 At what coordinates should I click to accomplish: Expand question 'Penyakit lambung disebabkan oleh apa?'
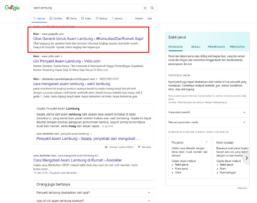[x=94, y=193]
